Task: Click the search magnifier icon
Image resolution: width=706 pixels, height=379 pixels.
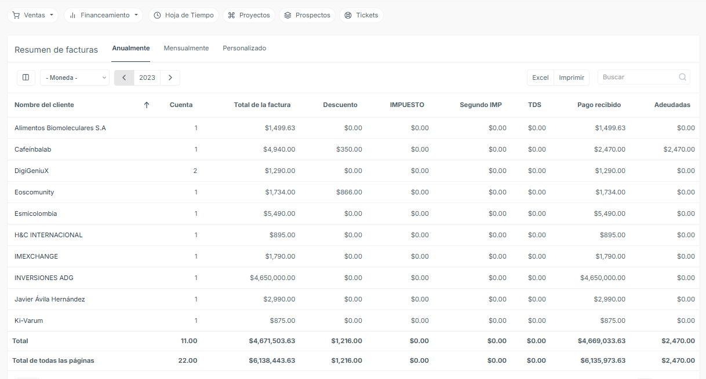Action: click(683, 77)
